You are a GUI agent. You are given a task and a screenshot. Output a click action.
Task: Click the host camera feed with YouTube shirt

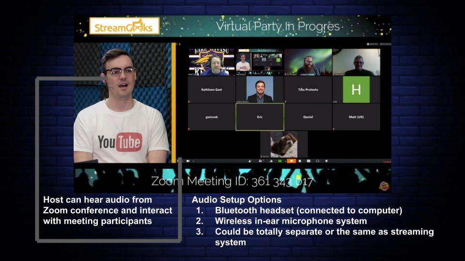tap(123, 102)
